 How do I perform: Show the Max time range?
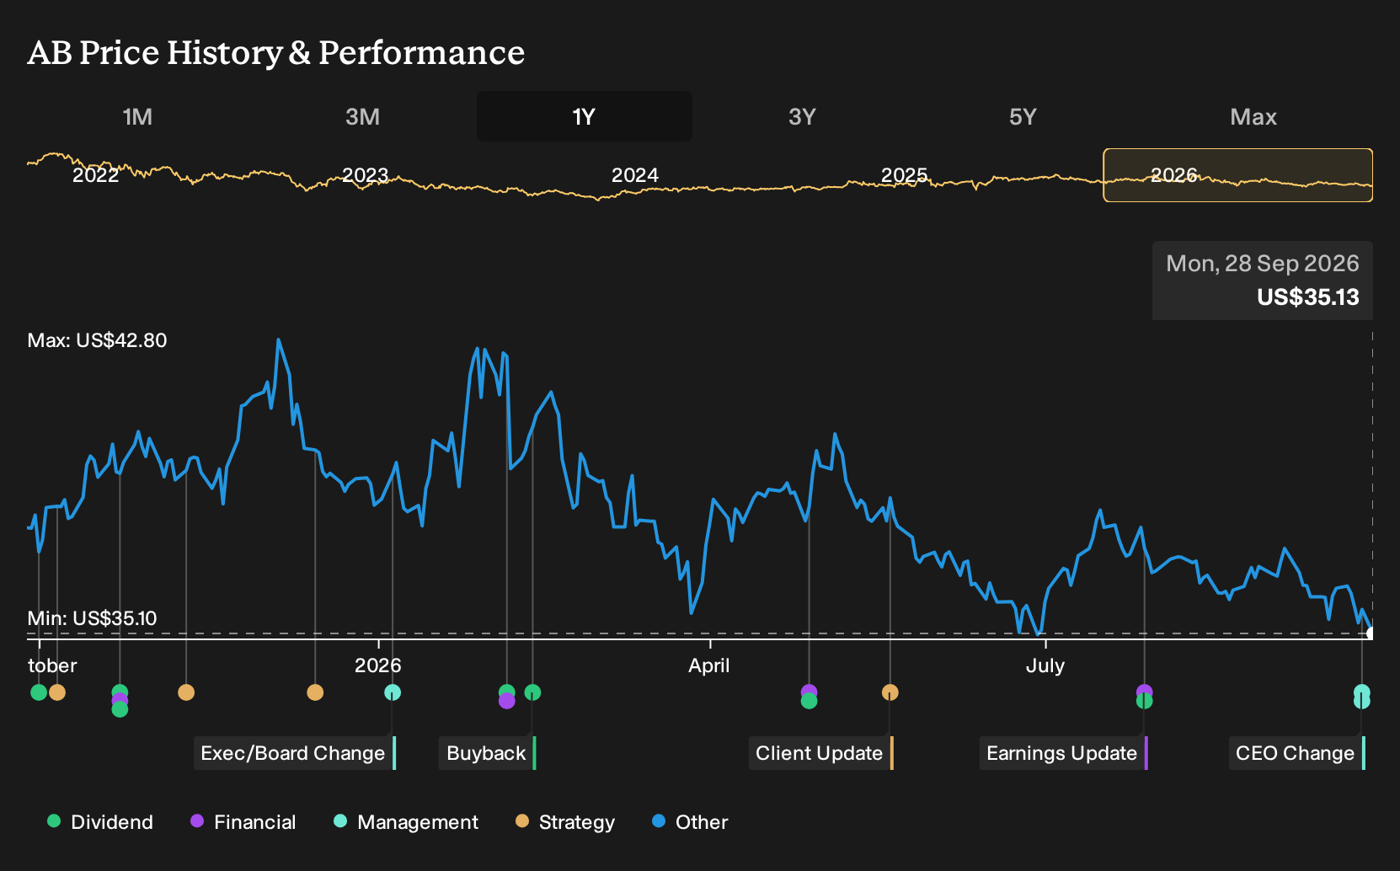pyautogui.click(x=1253, y=116)
